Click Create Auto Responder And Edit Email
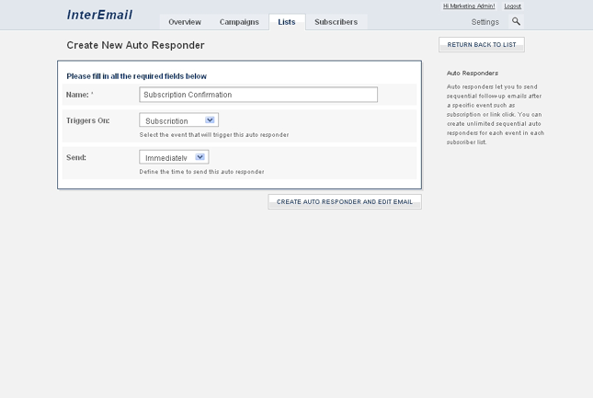Image resolution: width=593 pixels, height=398 pixels. coord(345,201)
